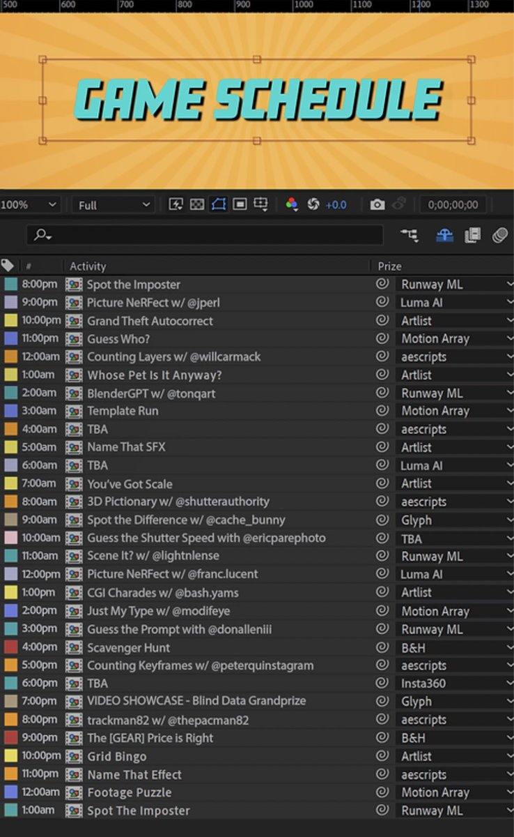Click the layer icon beside Template Run
514x837 pixels.
click(74, 411)
